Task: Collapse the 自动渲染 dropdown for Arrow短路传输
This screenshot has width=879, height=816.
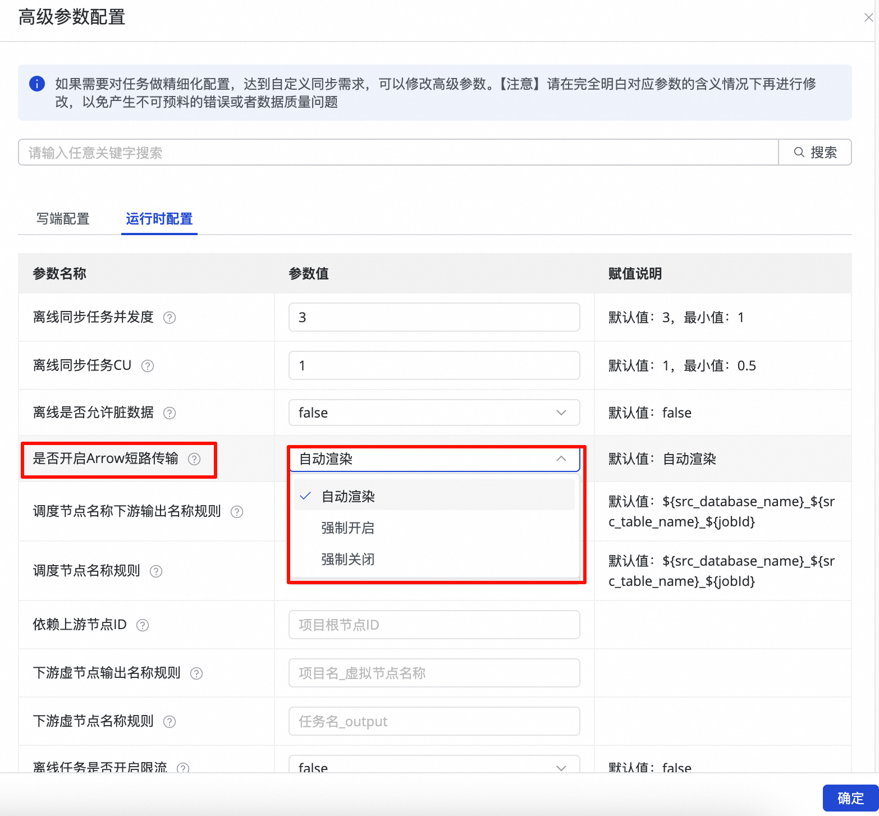Action: click(434, 459)
